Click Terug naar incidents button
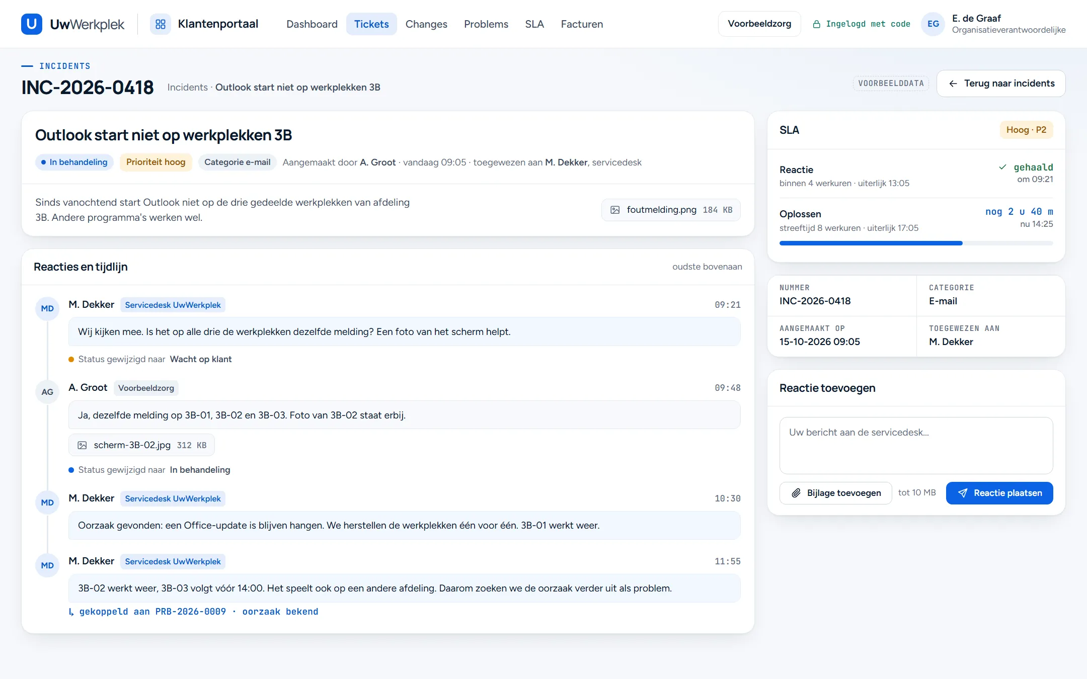 [1001, 83]
